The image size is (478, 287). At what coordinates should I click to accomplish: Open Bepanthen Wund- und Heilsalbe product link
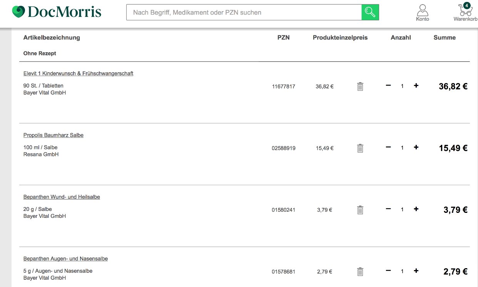62,197
